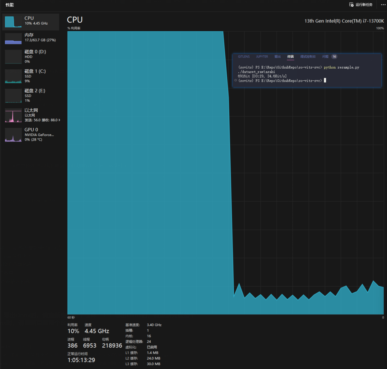Select the 终端 terminal tab

(x=290, y=57)
